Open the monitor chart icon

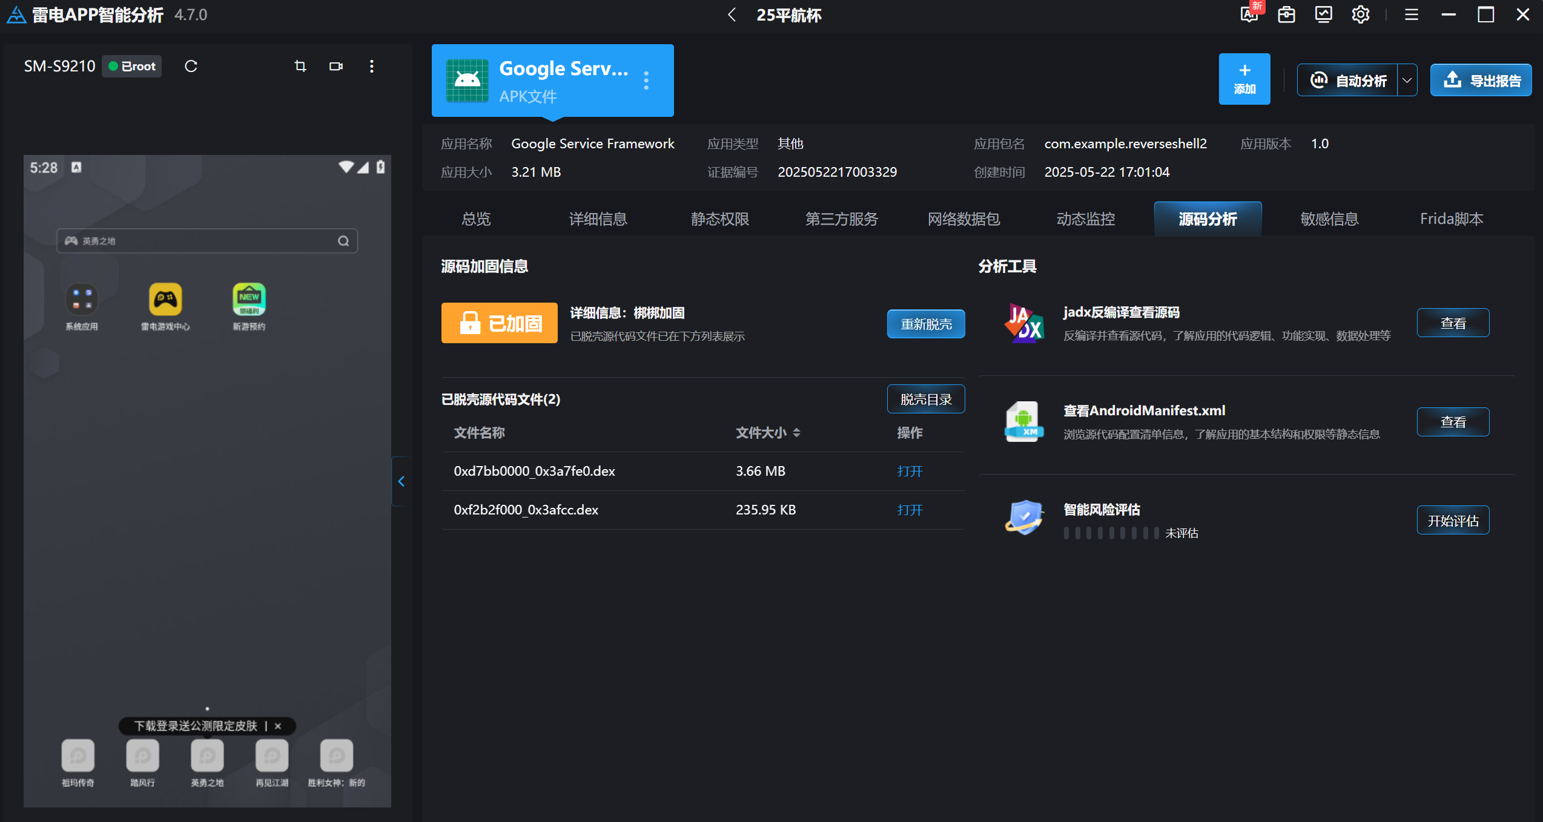(x=1323, y=15)
